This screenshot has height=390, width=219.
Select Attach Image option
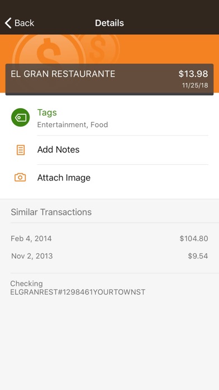[109, 178]
